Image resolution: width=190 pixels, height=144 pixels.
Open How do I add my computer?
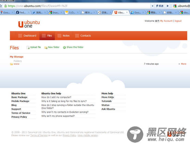tap(56, 97)
